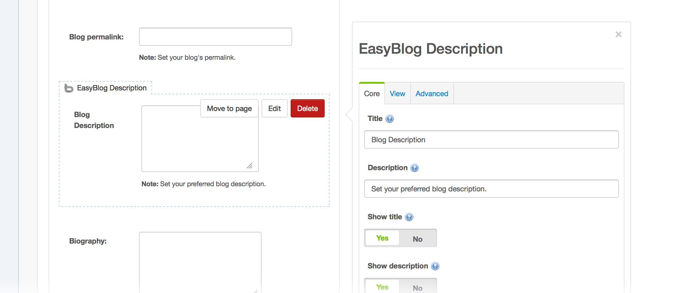Set Show title to Yes
693x293 pixels.
pos(382,238)
